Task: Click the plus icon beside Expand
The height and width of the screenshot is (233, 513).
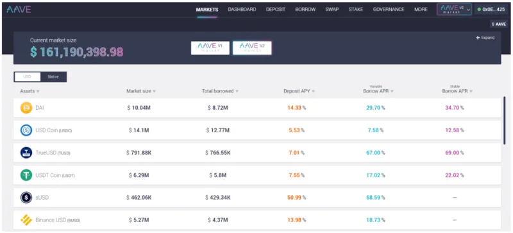Action: point(478,38)
